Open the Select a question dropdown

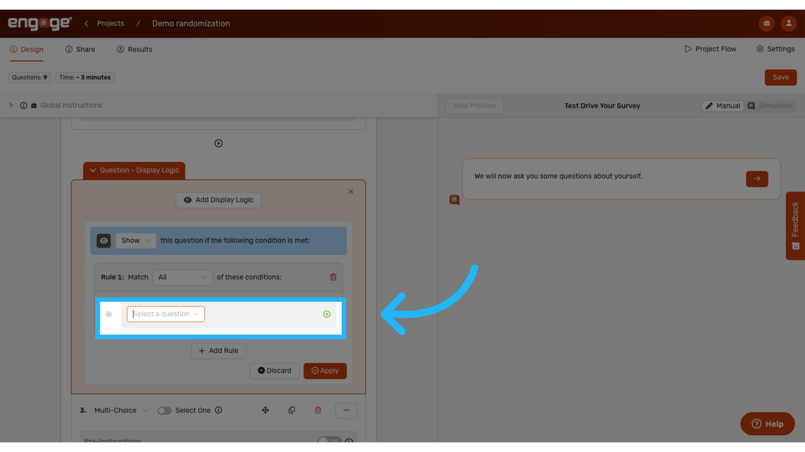(166, 314)
